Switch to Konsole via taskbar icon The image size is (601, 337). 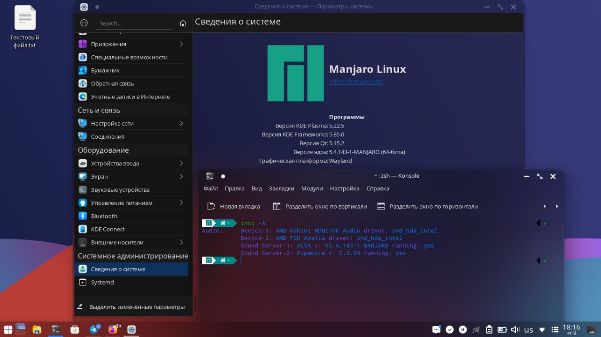pyautogui.click(x=56, y=330)
